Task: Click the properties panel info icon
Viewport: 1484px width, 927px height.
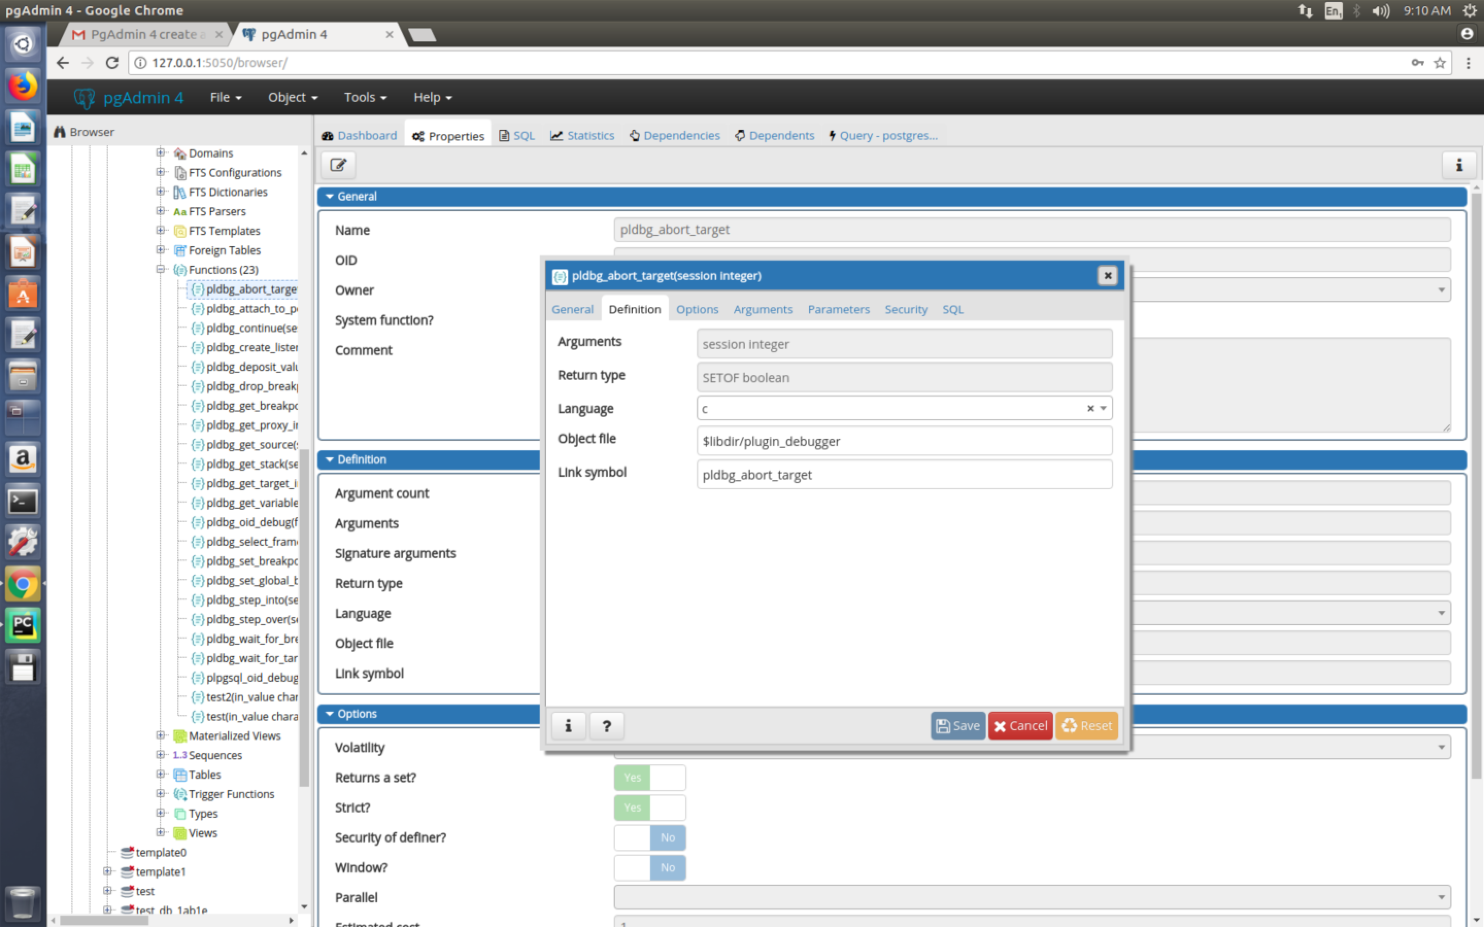Action: tap(1459, 165)
